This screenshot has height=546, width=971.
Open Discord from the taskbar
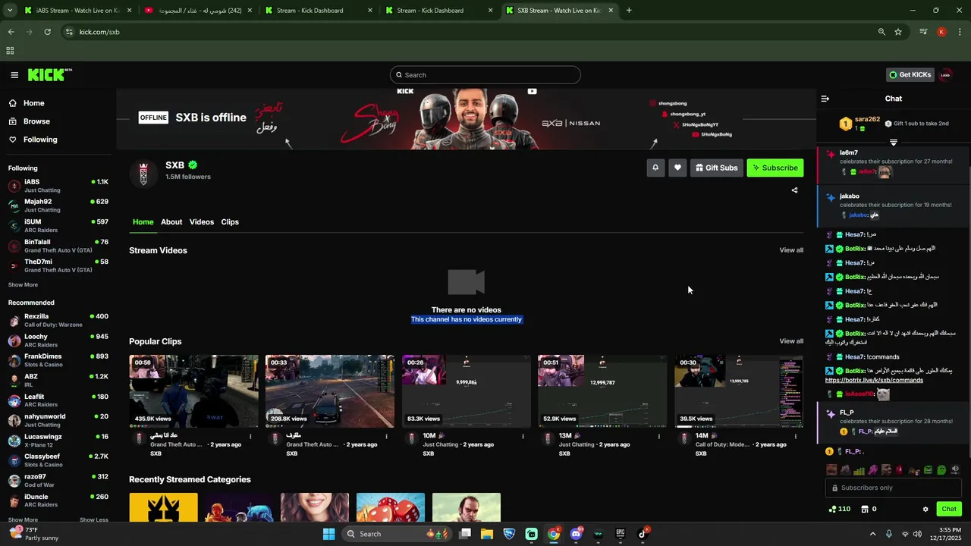click(576, 534)
